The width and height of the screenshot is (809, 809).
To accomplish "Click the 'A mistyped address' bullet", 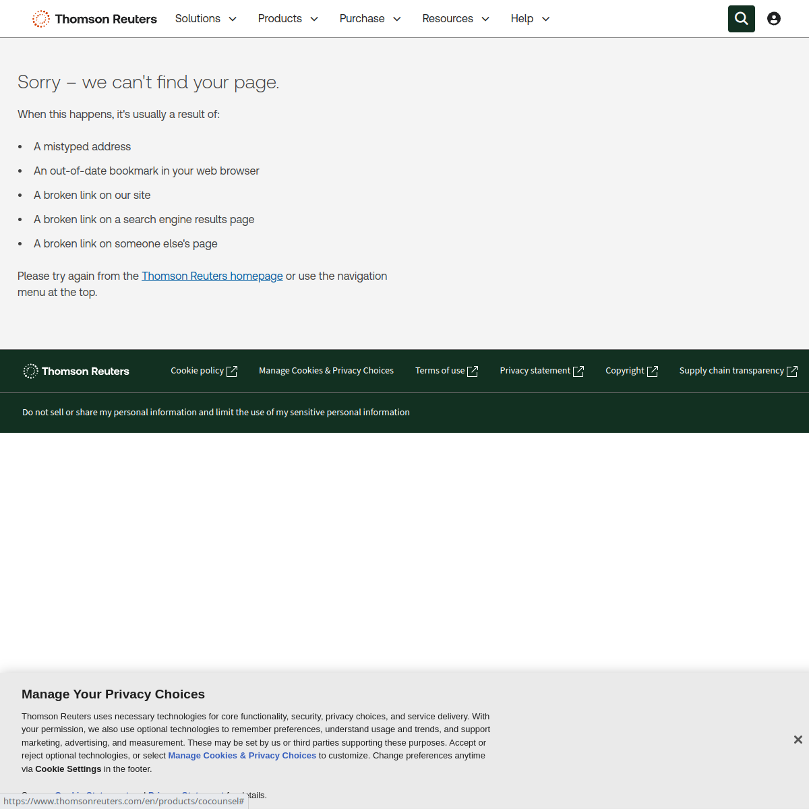I will tap(82, 146).
